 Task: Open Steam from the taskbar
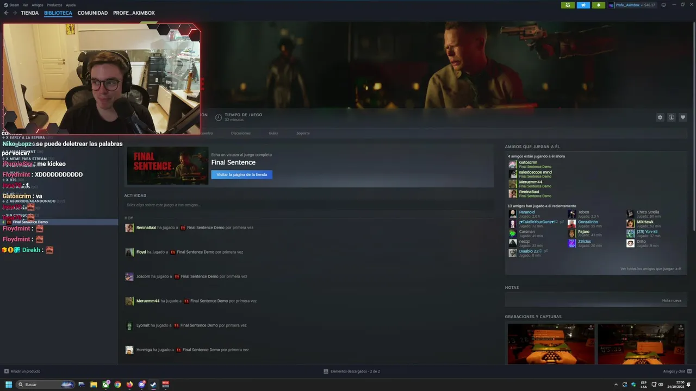point(153,384)
